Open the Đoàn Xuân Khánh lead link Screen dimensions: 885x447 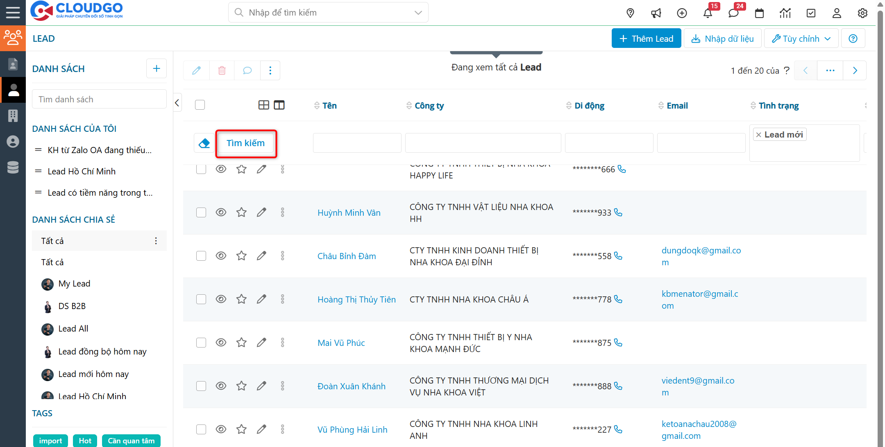[351, 386]
